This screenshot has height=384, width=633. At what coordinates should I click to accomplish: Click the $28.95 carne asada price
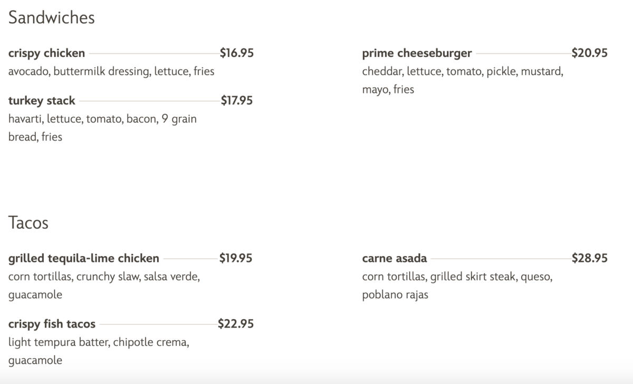point(589,258)
